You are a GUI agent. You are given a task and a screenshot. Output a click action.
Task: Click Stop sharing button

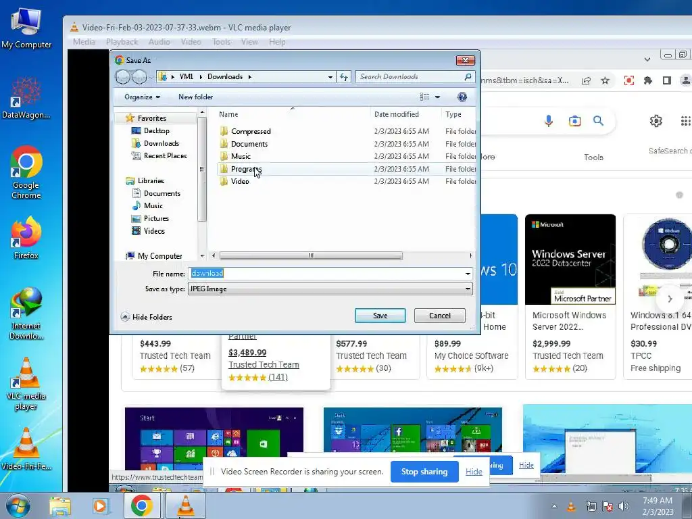click(424, 472)
